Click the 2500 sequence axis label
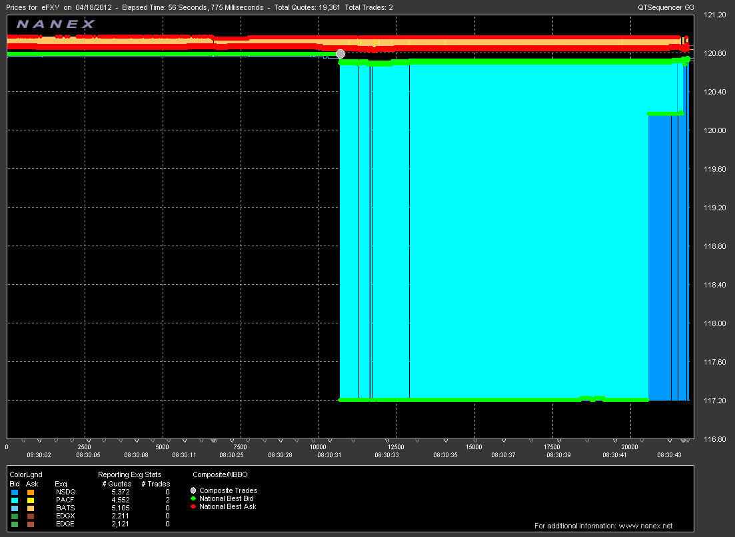The height and width of the screenshot is (537, 735). [x=85, y=447]
